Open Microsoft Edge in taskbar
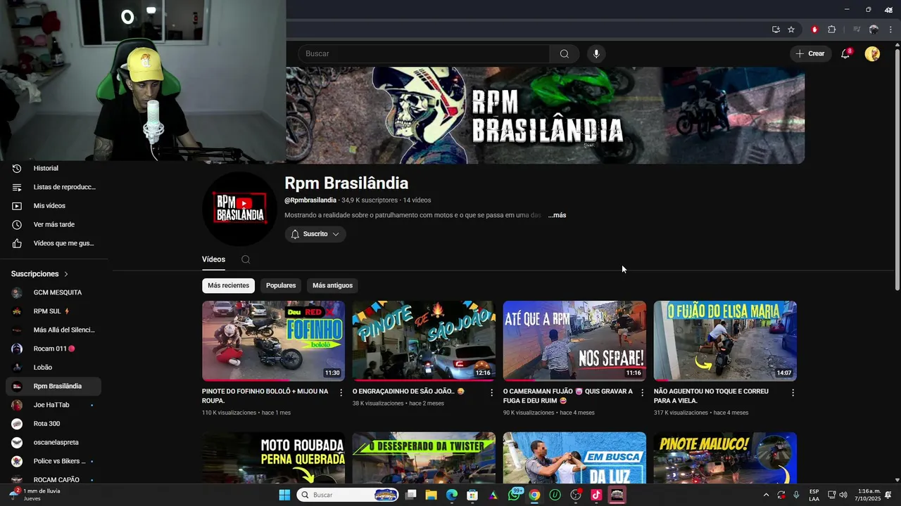The width and height of the screenshot is (901, 506). (x=452, y=495)
